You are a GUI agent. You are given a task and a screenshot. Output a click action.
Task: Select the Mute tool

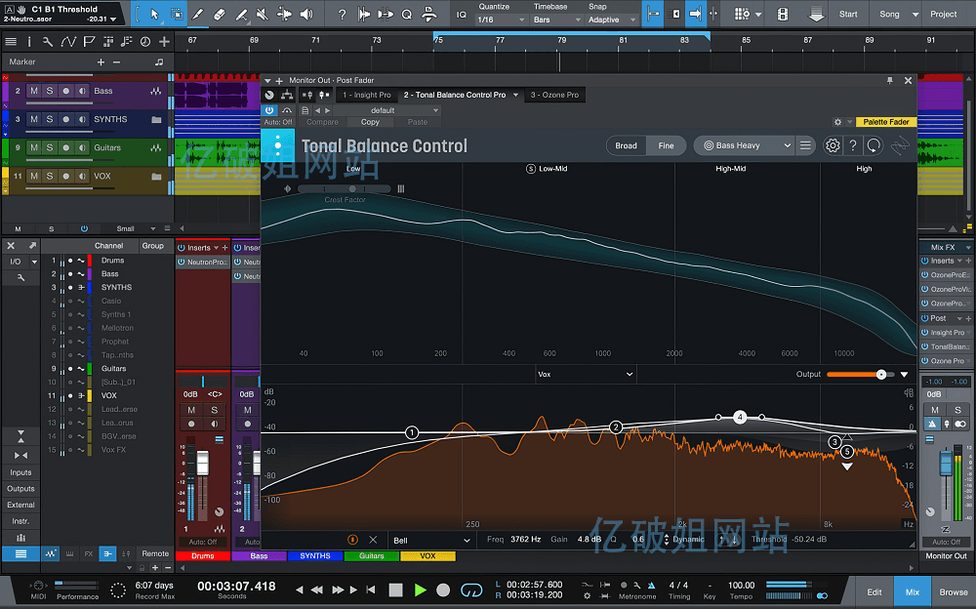(x=263, y=14)
